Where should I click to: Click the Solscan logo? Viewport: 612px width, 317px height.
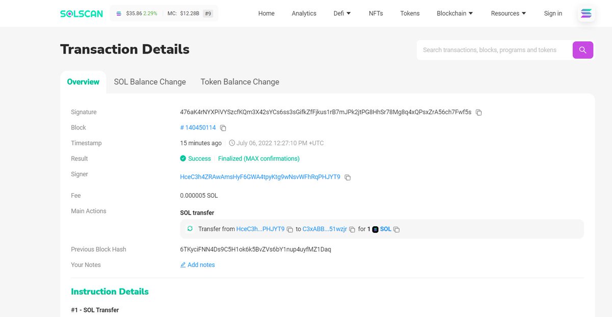pyautogui.click(x=81, y=14)
